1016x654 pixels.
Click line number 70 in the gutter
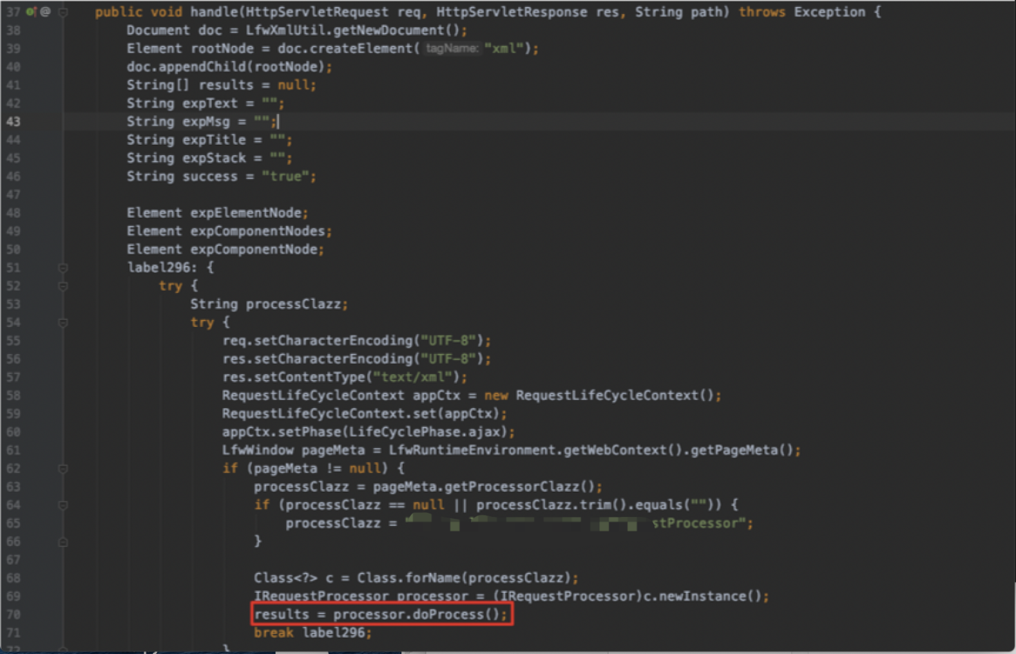tap(14, 615)
